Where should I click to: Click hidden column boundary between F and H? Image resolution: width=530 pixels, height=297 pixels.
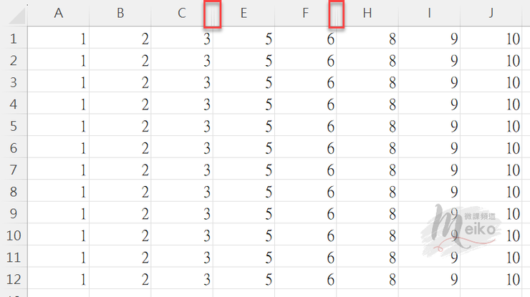point(337,14)
